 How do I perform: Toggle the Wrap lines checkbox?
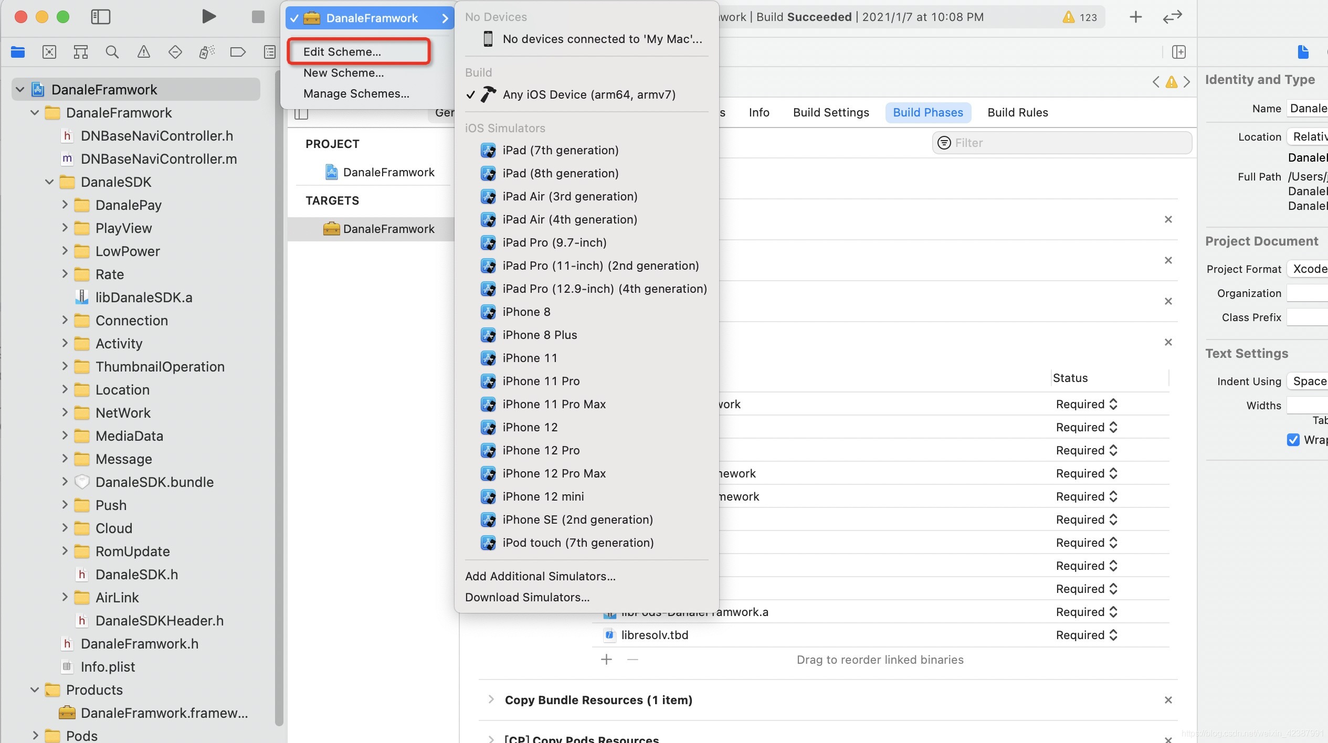[x=1293, y=440]
